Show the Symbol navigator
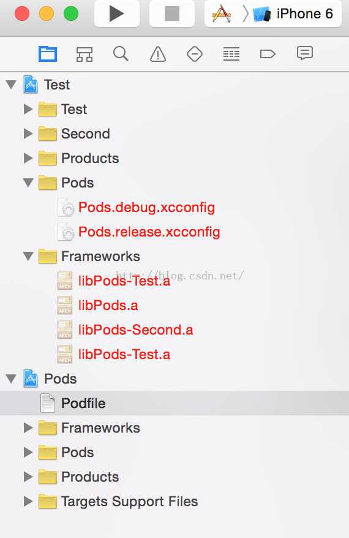 [84, 54]
